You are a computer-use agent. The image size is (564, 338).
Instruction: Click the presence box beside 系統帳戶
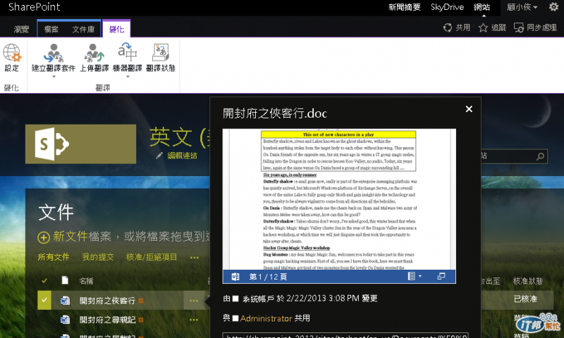[x=235, y=299]
